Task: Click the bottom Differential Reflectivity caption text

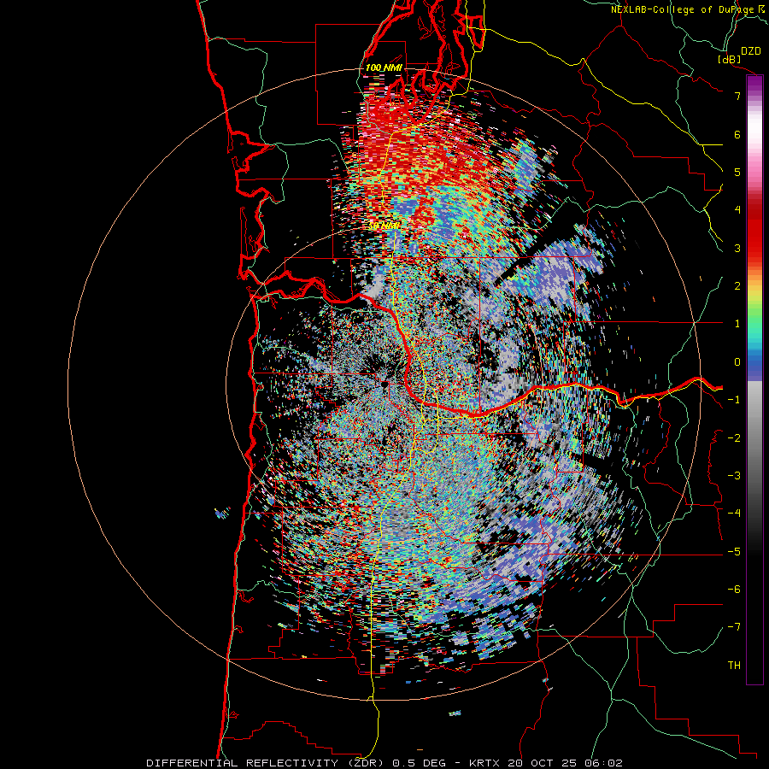Action: [x=384, y=763]
